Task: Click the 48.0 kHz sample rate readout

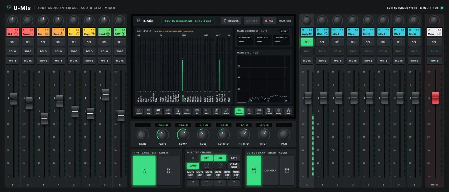Action: point(285,21)
